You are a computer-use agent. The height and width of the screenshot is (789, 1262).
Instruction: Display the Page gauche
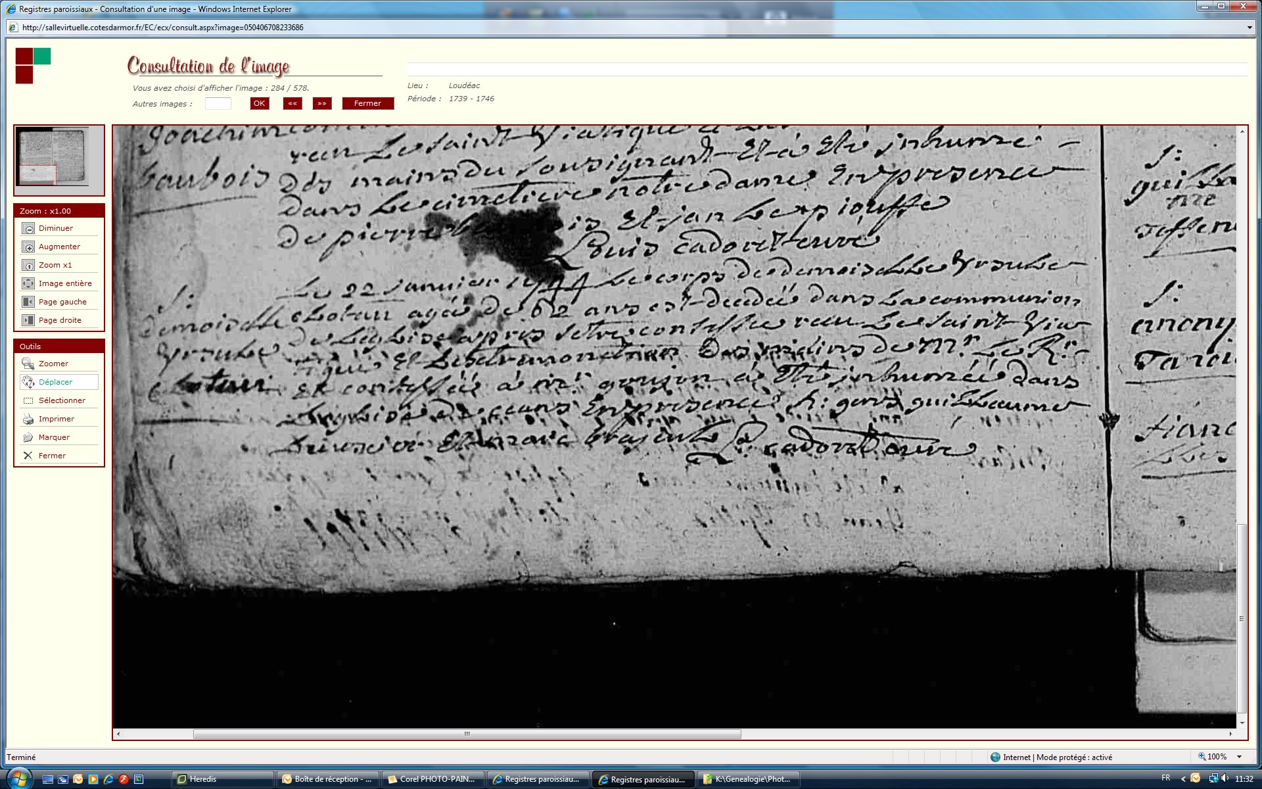tap(28, 302)
